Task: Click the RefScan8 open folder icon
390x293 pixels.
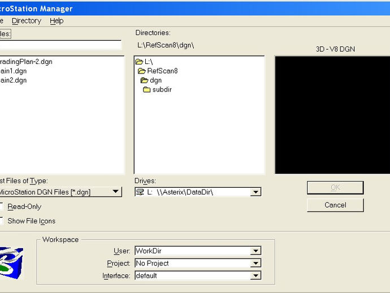Action: point(142,71)
